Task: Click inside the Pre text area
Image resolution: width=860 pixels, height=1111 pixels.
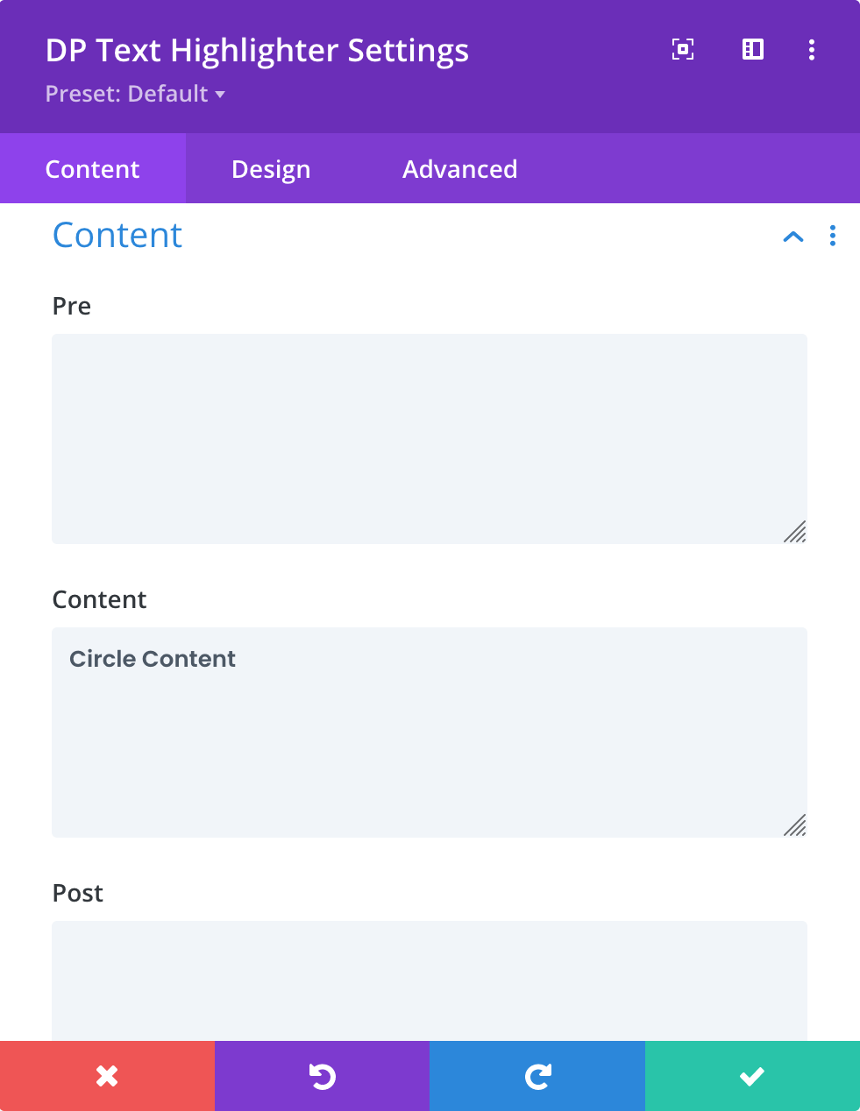Action: tap(430, 439)
